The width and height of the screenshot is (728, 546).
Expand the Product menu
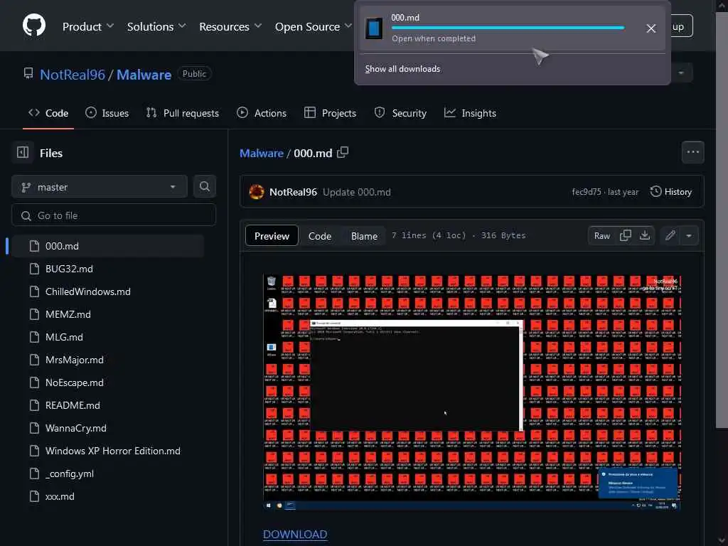coord(87,26)
